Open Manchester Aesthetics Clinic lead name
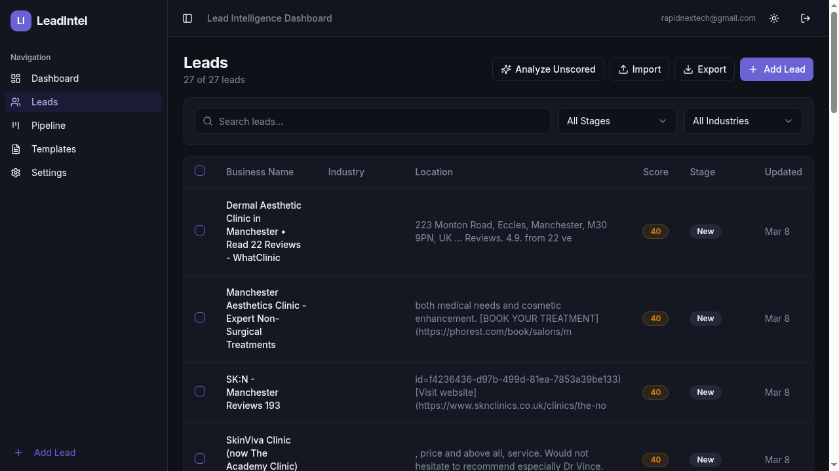This screenshot has width=839, height=471. tap(266, 319)
